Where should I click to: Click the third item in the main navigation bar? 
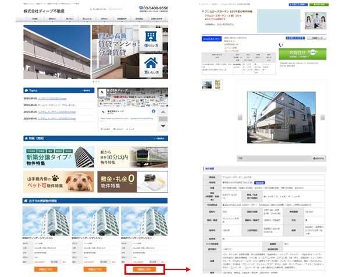coord(70,19)
